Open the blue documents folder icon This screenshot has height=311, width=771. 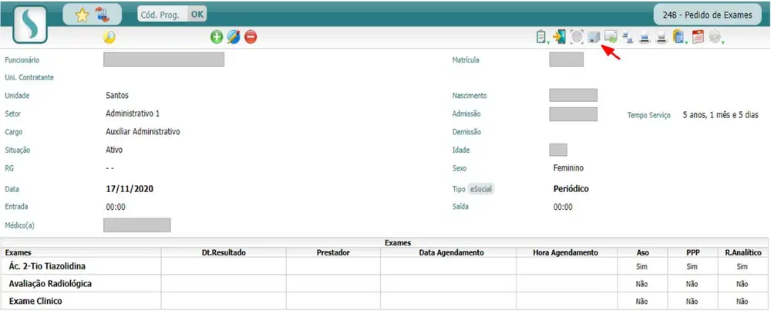coord(678,37)
